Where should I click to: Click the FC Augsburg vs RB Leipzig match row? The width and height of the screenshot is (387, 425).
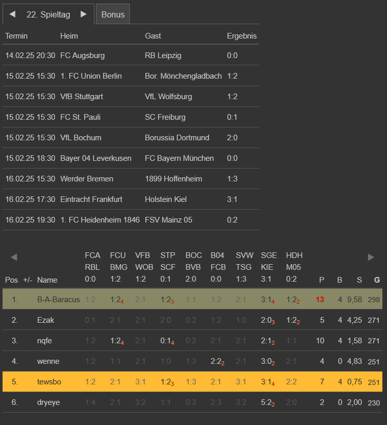click(x=131, y=56)
